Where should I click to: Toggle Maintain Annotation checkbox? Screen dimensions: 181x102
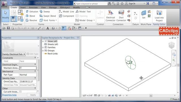21,68
